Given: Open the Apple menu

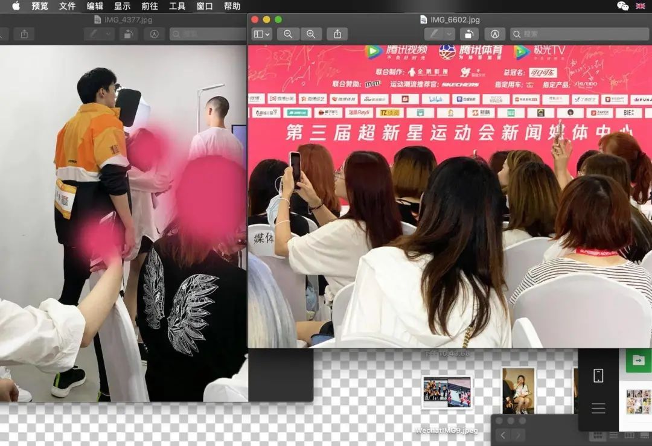Looking at the screenshot, I should pos(16,6).
